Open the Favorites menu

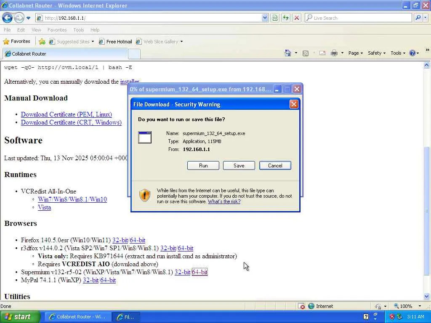coord(57,30)
